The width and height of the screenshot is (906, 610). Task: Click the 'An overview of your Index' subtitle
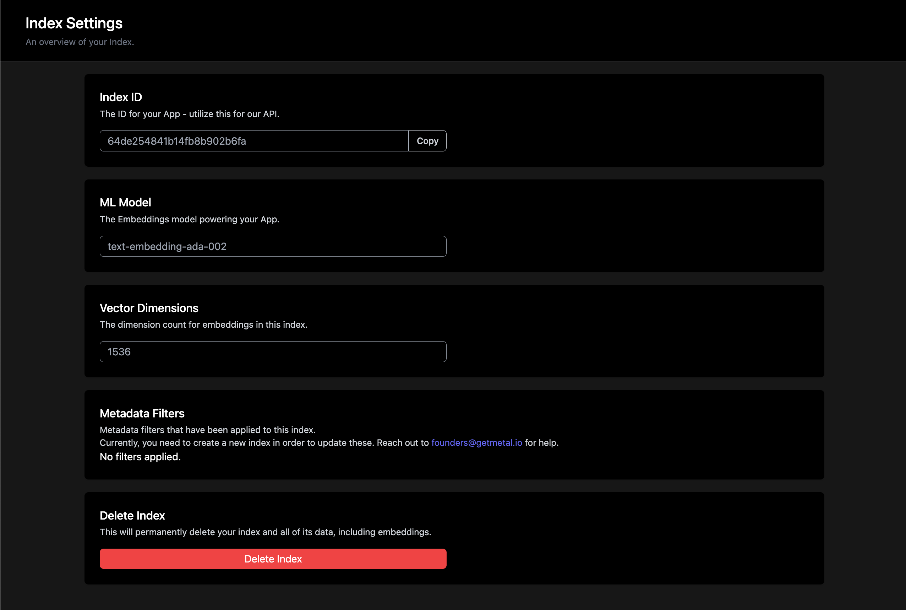pyautogui.click(x=80, y=42)
